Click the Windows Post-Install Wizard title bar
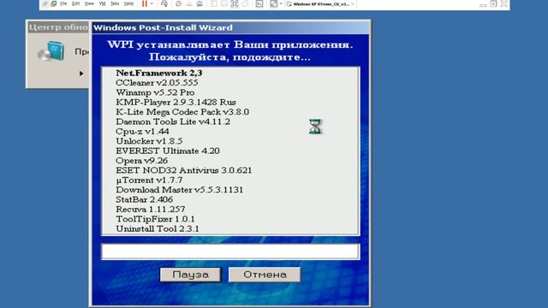Viewport: 548px width, 308px height. (x=230, y=27)
